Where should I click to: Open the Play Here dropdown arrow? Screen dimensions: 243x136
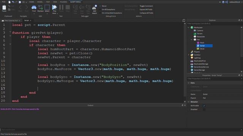pyautogui.click(x=57, y=14)
